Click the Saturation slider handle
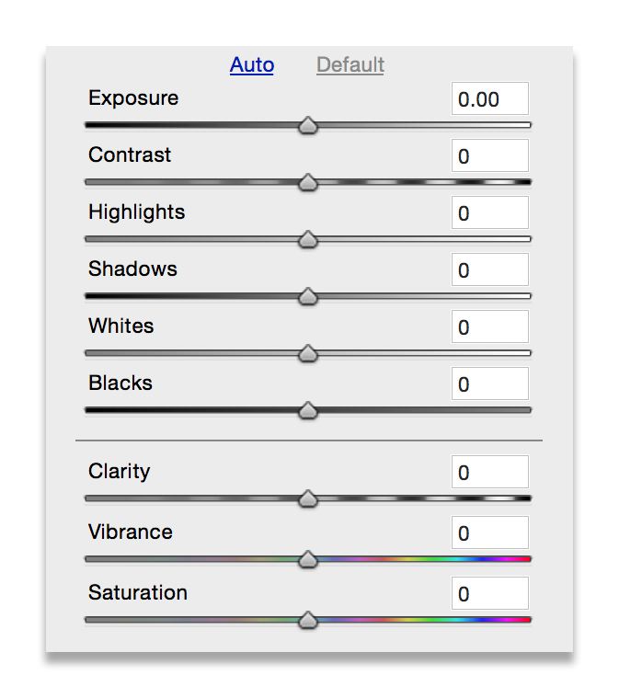 coord(308,621)
